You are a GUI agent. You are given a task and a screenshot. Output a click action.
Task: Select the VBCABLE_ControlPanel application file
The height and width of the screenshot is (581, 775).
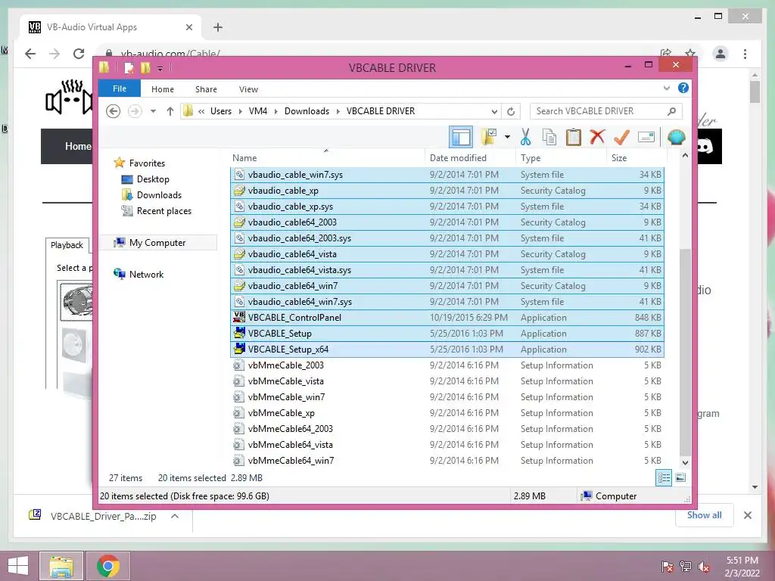point(447,318)
